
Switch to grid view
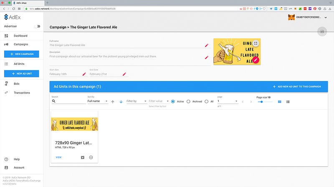pyautogui.click(x=279, y=102)
